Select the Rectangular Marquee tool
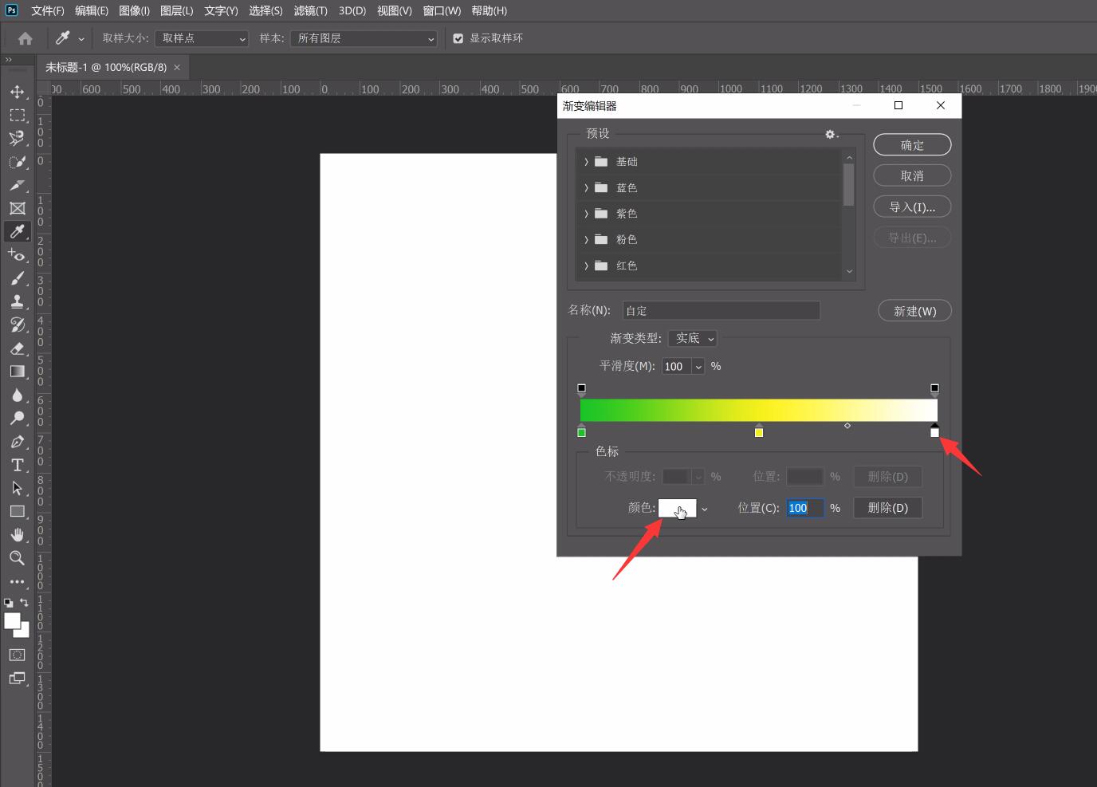 pyautogui.click(x=17, y=115)
